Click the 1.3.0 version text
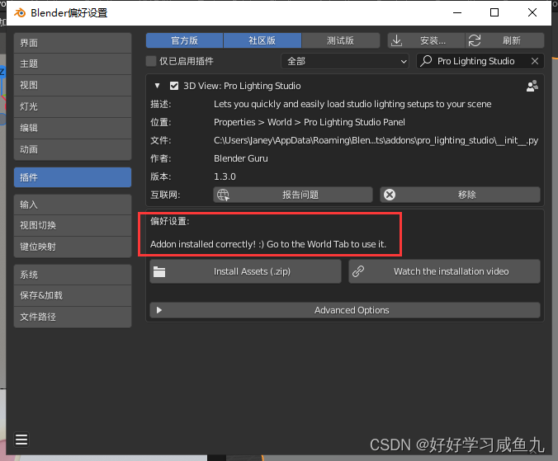Screen dimensions: 558x461 (x=225, y=176)
